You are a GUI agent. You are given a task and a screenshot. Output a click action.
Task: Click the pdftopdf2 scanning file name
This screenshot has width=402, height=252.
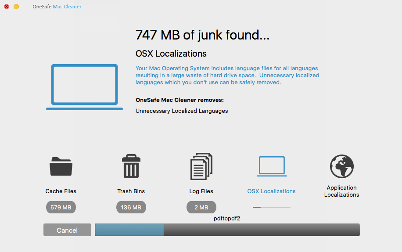coord(227,219)
